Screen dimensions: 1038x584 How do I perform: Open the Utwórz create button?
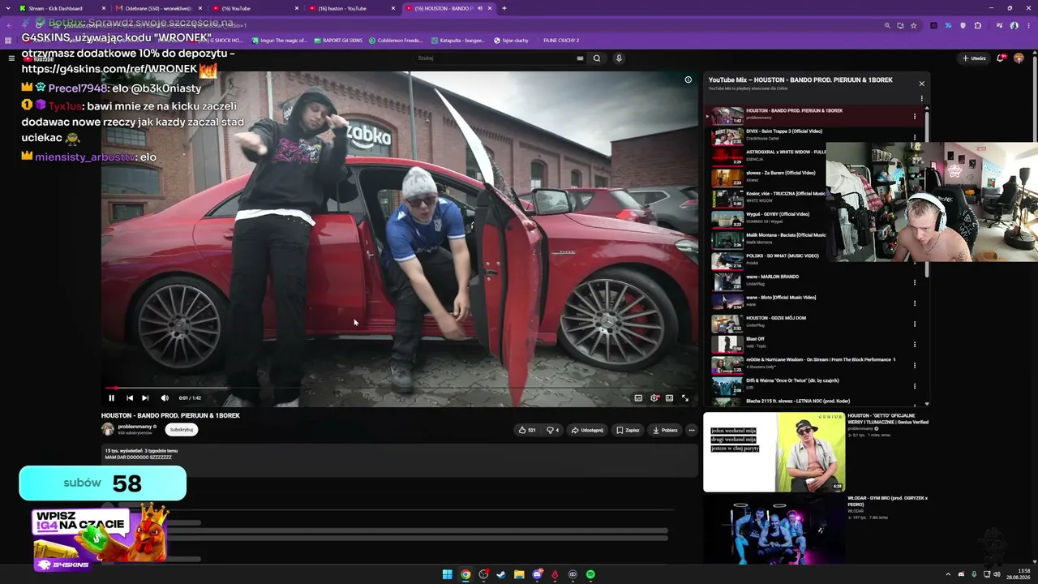(974, 58)
